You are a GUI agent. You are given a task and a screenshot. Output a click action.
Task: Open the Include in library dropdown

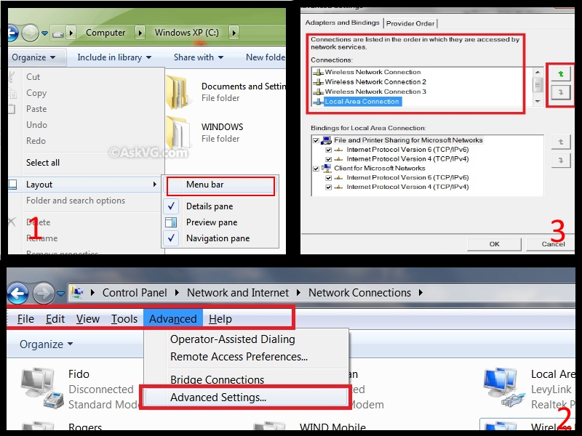[114, 57]
